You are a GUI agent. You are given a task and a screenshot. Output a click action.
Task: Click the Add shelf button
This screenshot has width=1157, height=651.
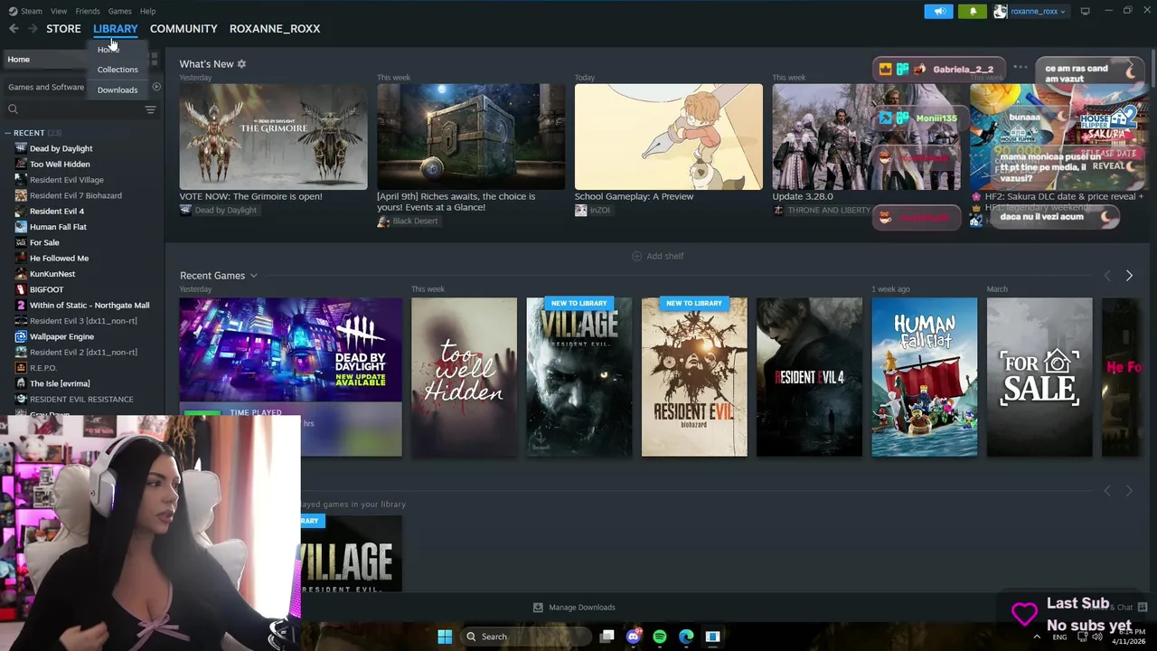tap(657, 256)
